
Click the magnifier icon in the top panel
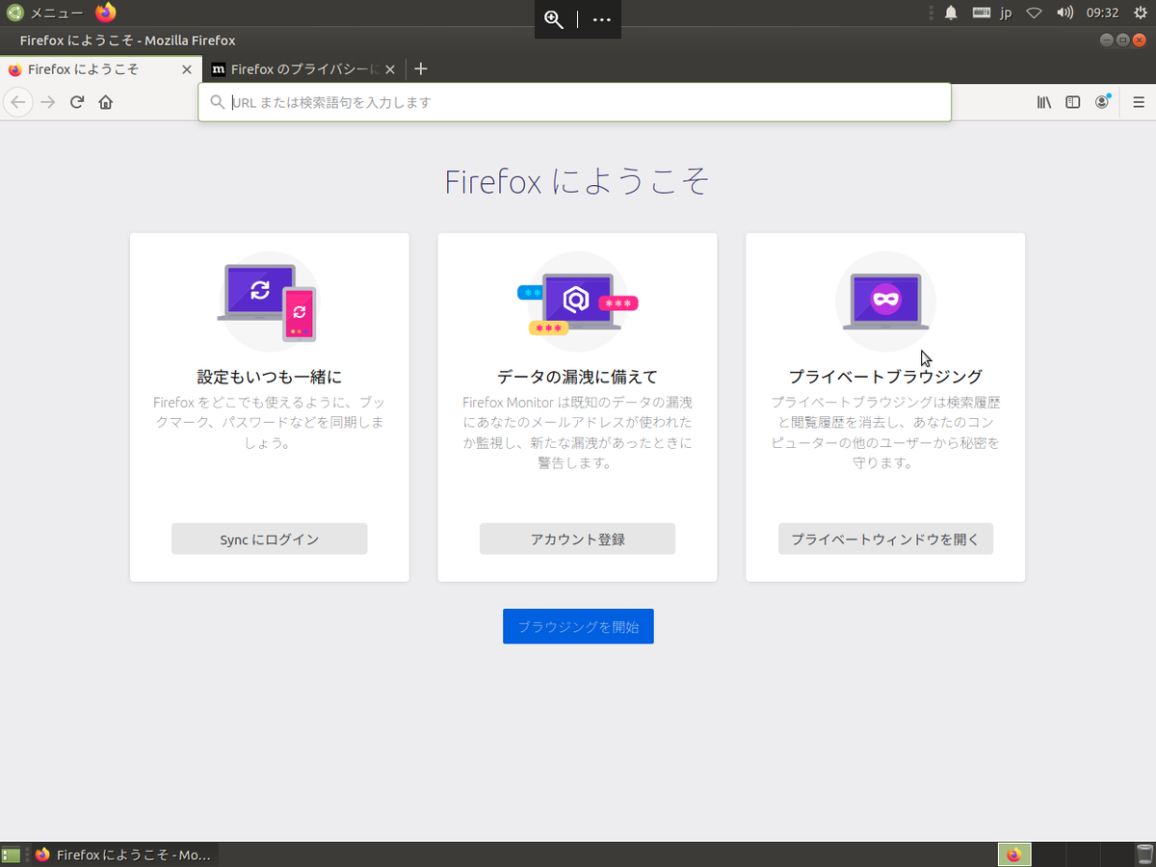coord(554,18)
